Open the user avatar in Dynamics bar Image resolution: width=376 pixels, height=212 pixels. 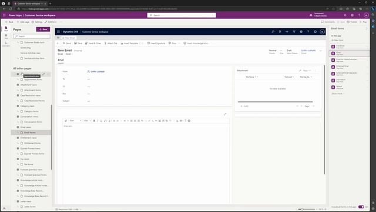coord(322,32)
